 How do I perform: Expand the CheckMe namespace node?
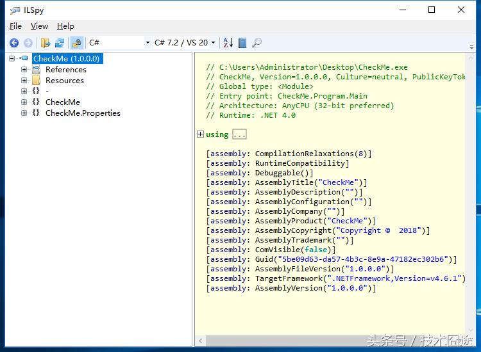click(x=24, y=102)
